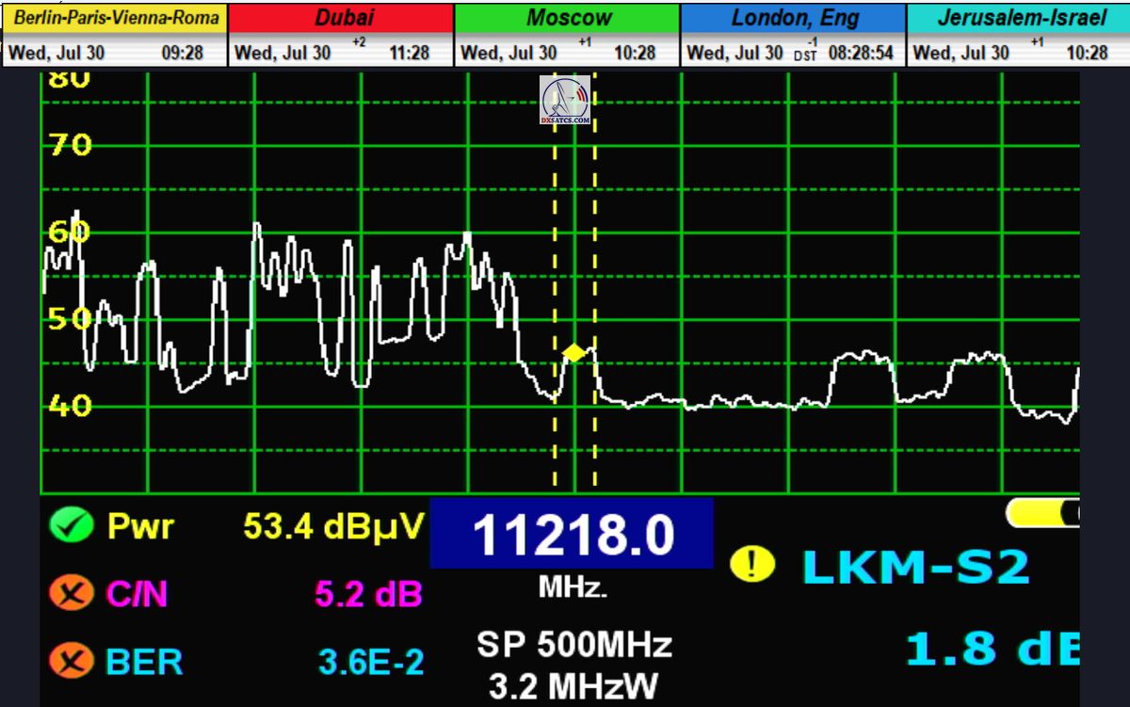Click the green checkmark icon beside Pwr

73,526
